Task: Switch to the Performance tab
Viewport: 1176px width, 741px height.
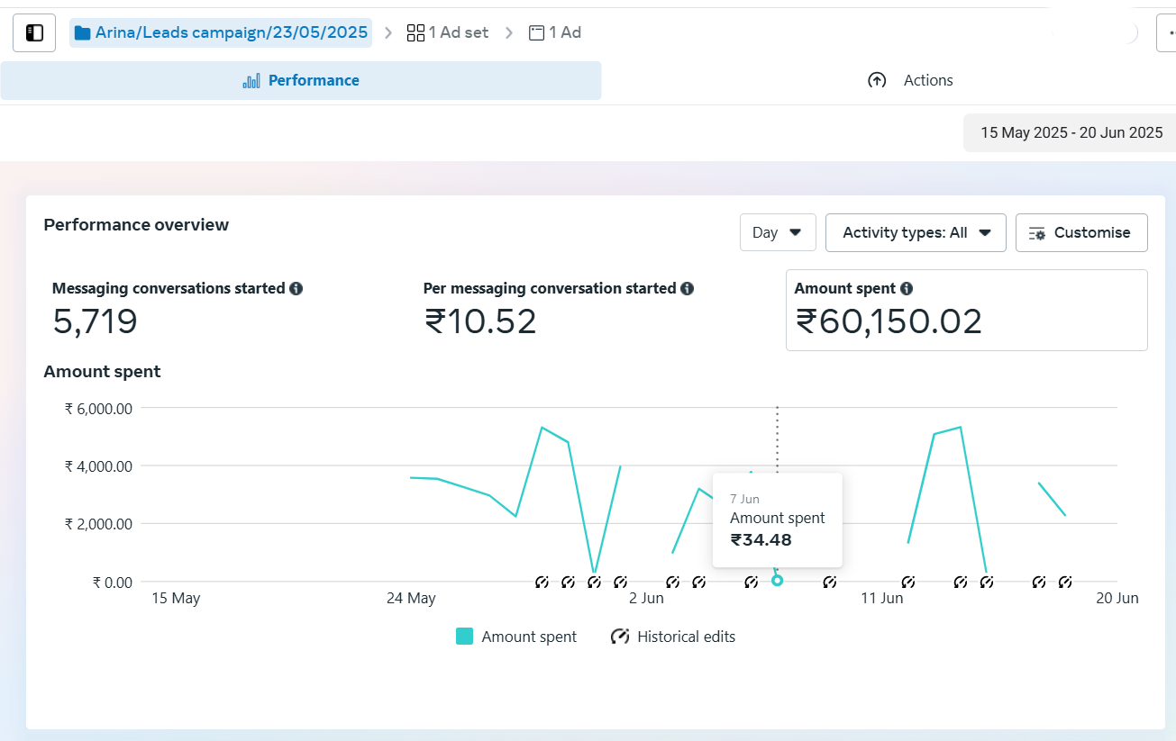Action: click(x=301, y=81)
